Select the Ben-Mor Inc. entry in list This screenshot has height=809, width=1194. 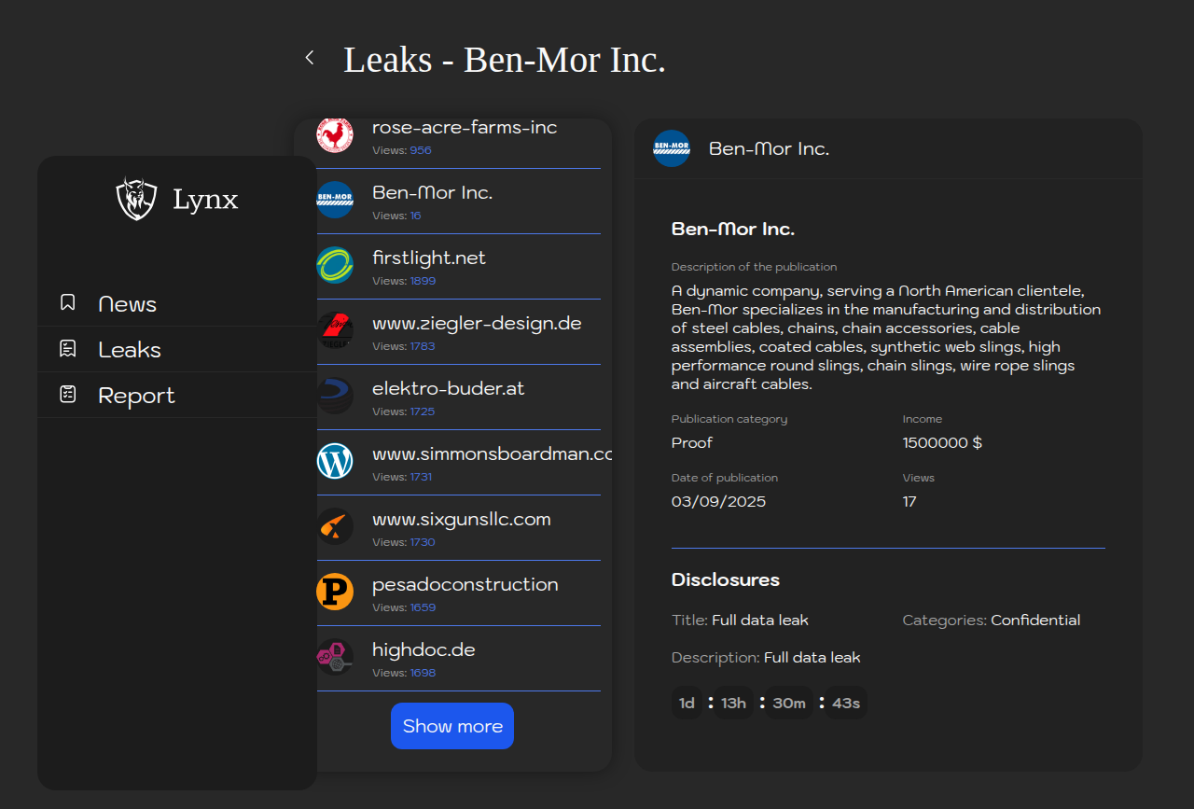pos(458,202)
